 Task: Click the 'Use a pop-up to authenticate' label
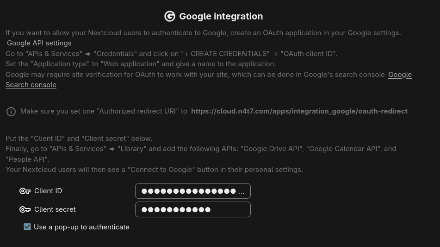pos(81,227)
